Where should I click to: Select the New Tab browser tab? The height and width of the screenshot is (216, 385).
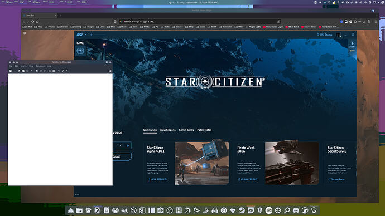click(39, 16)
